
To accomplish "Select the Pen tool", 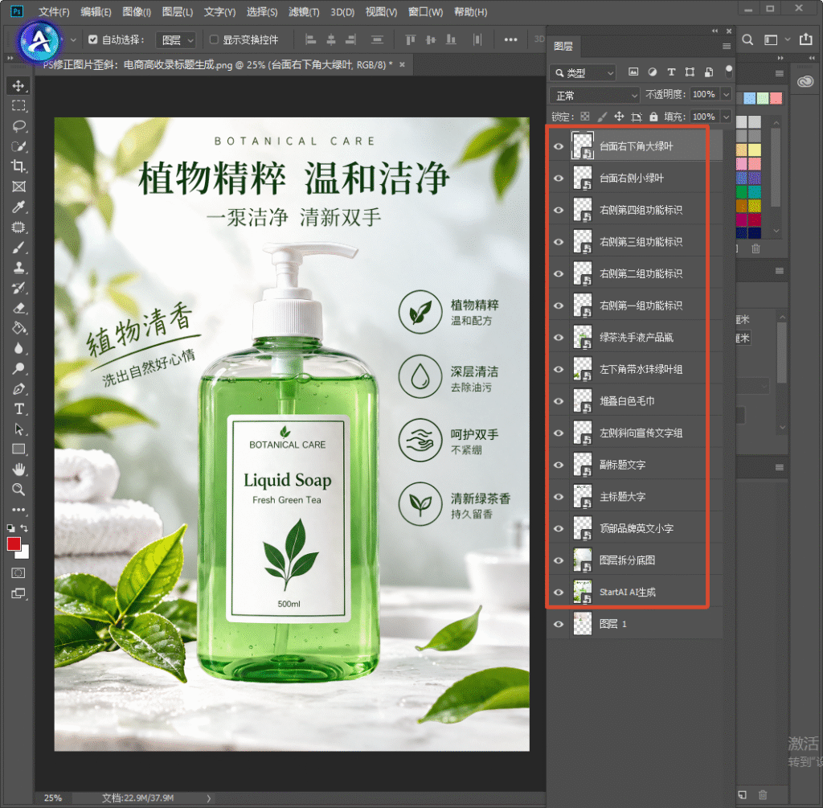I will coord(18,389).
